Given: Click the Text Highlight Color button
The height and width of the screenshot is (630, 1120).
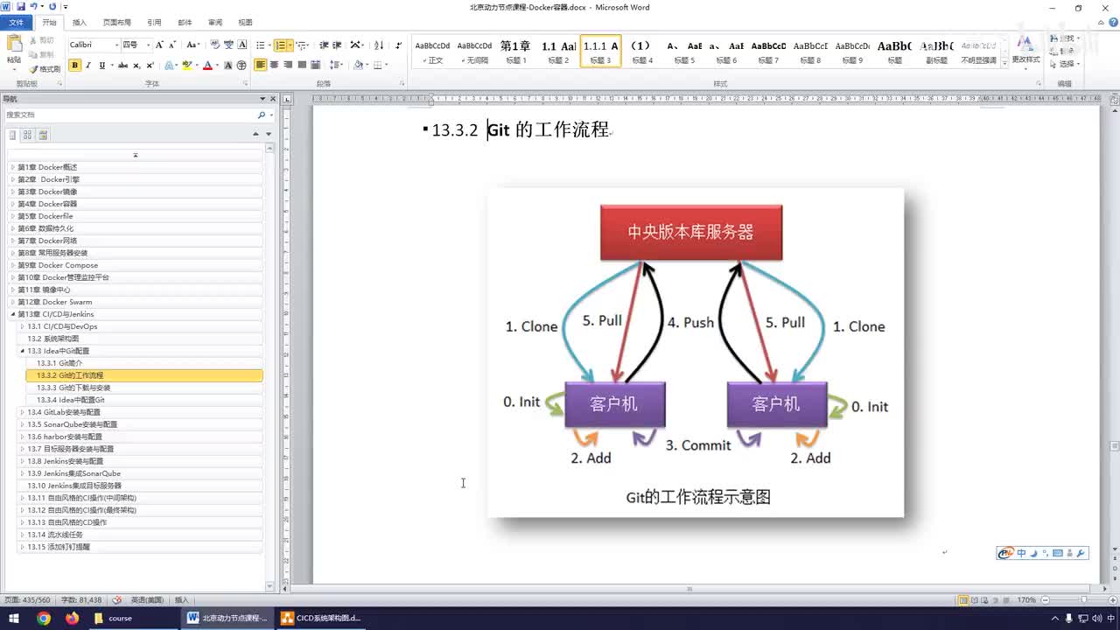Looking at the screenshot, I should [x=189, y=65].
